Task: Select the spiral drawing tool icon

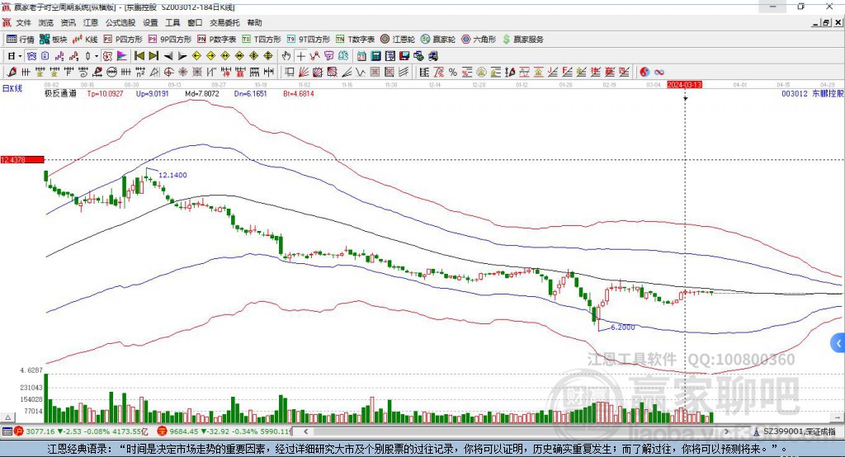Action: point(83,73)
